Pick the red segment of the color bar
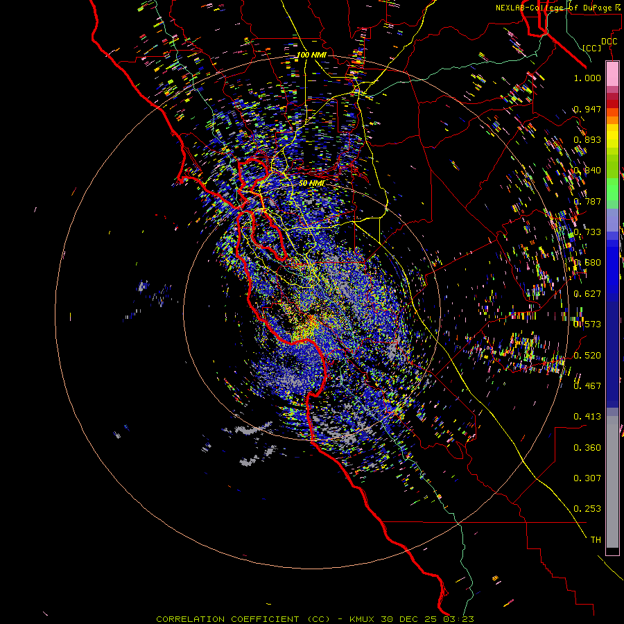Image resolution: width=624 pixels, height=624 pixels. tap(612, 103)
